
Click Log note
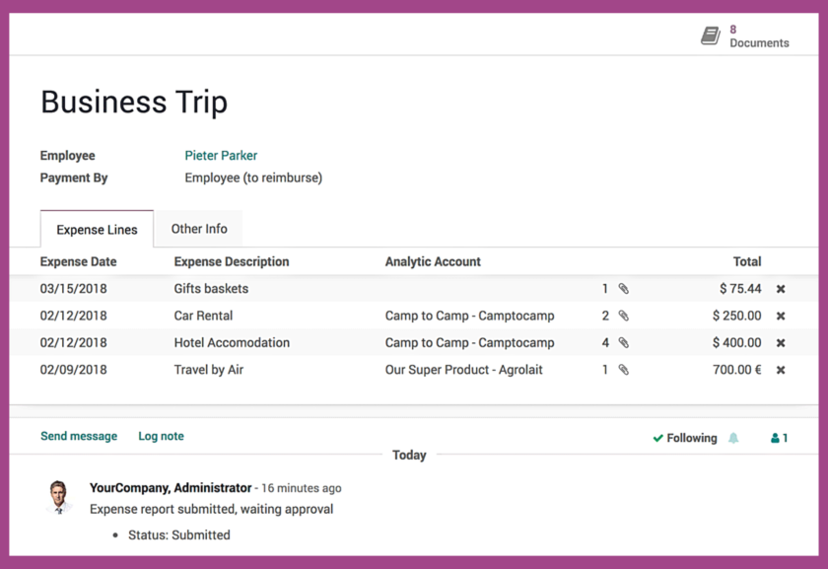(161, 435)
